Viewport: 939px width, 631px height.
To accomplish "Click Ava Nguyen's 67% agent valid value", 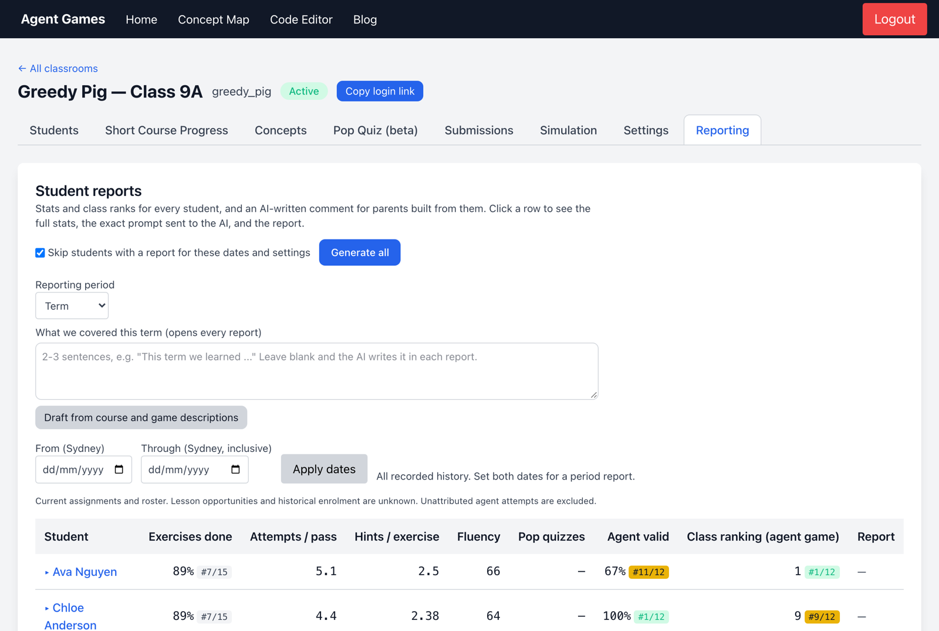I will [615, 572].
